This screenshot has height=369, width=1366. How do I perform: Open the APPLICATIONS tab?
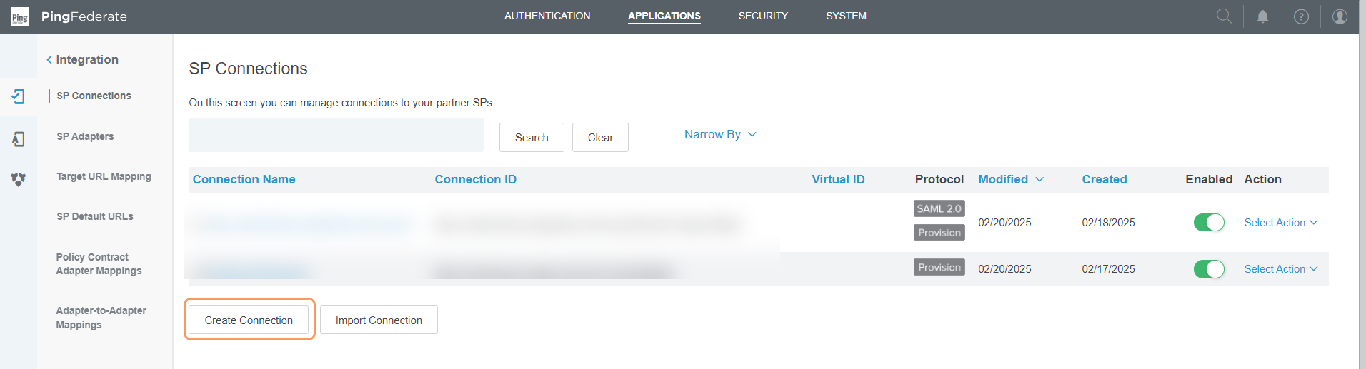pos(664,16)
